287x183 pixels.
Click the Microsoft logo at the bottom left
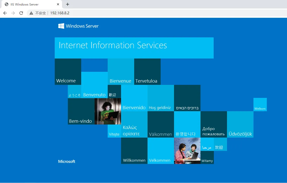(x=67, y=161)
